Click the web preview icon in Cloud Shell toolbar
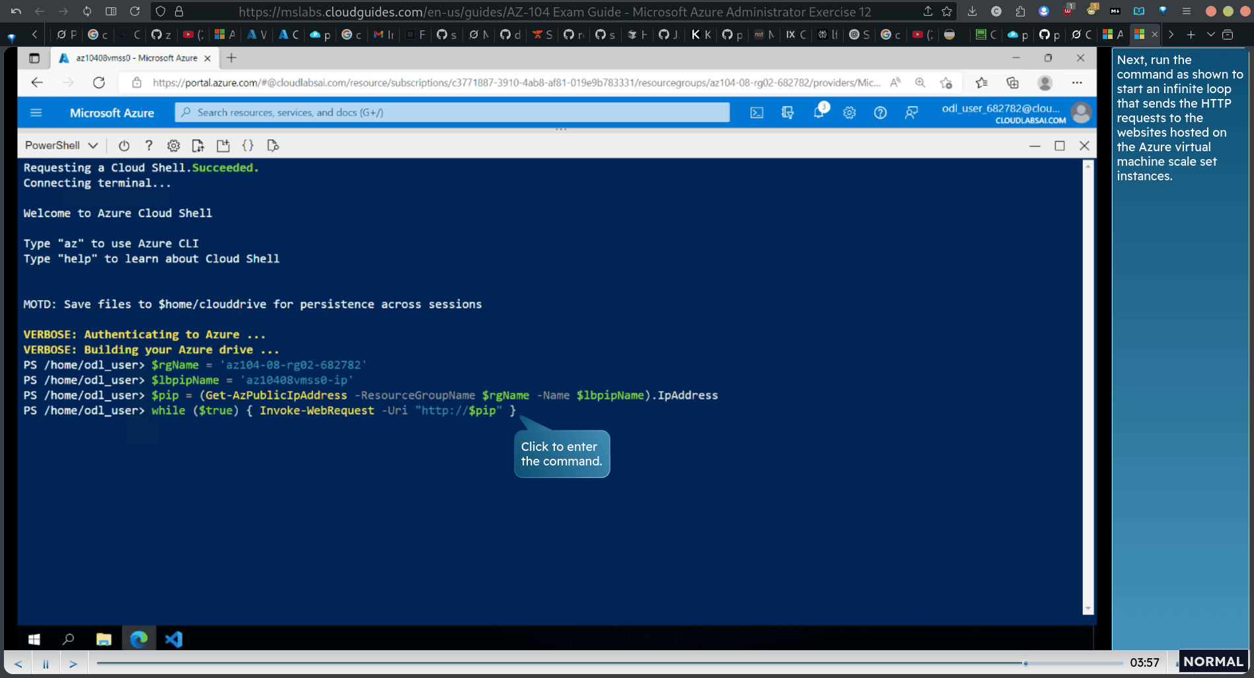1254x678 pixels. [x=273, y=146]
